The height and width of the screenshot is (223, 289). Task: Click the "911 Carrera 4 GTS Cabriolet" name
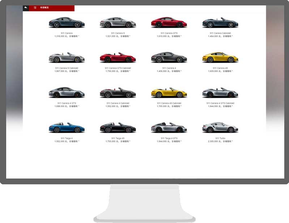220,103
